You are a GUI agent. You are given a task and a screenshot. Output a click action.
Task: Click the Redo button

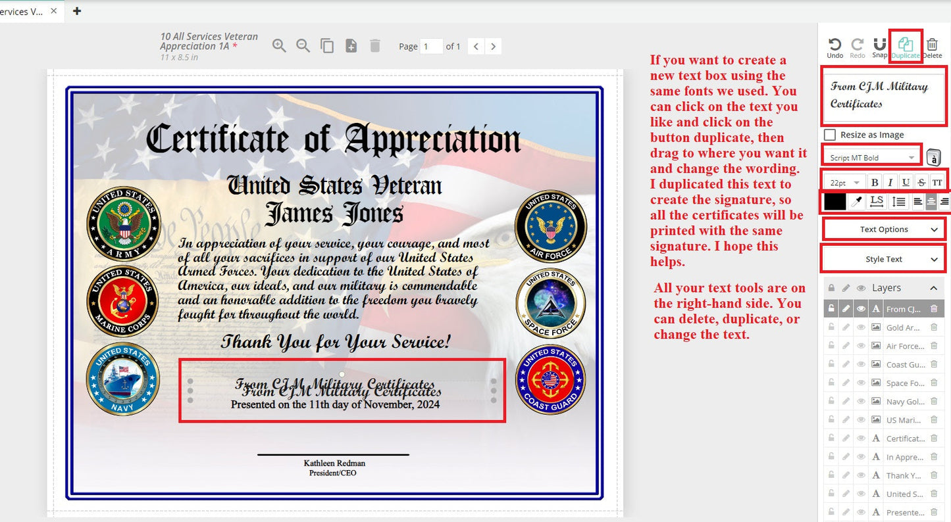(858, 48)
